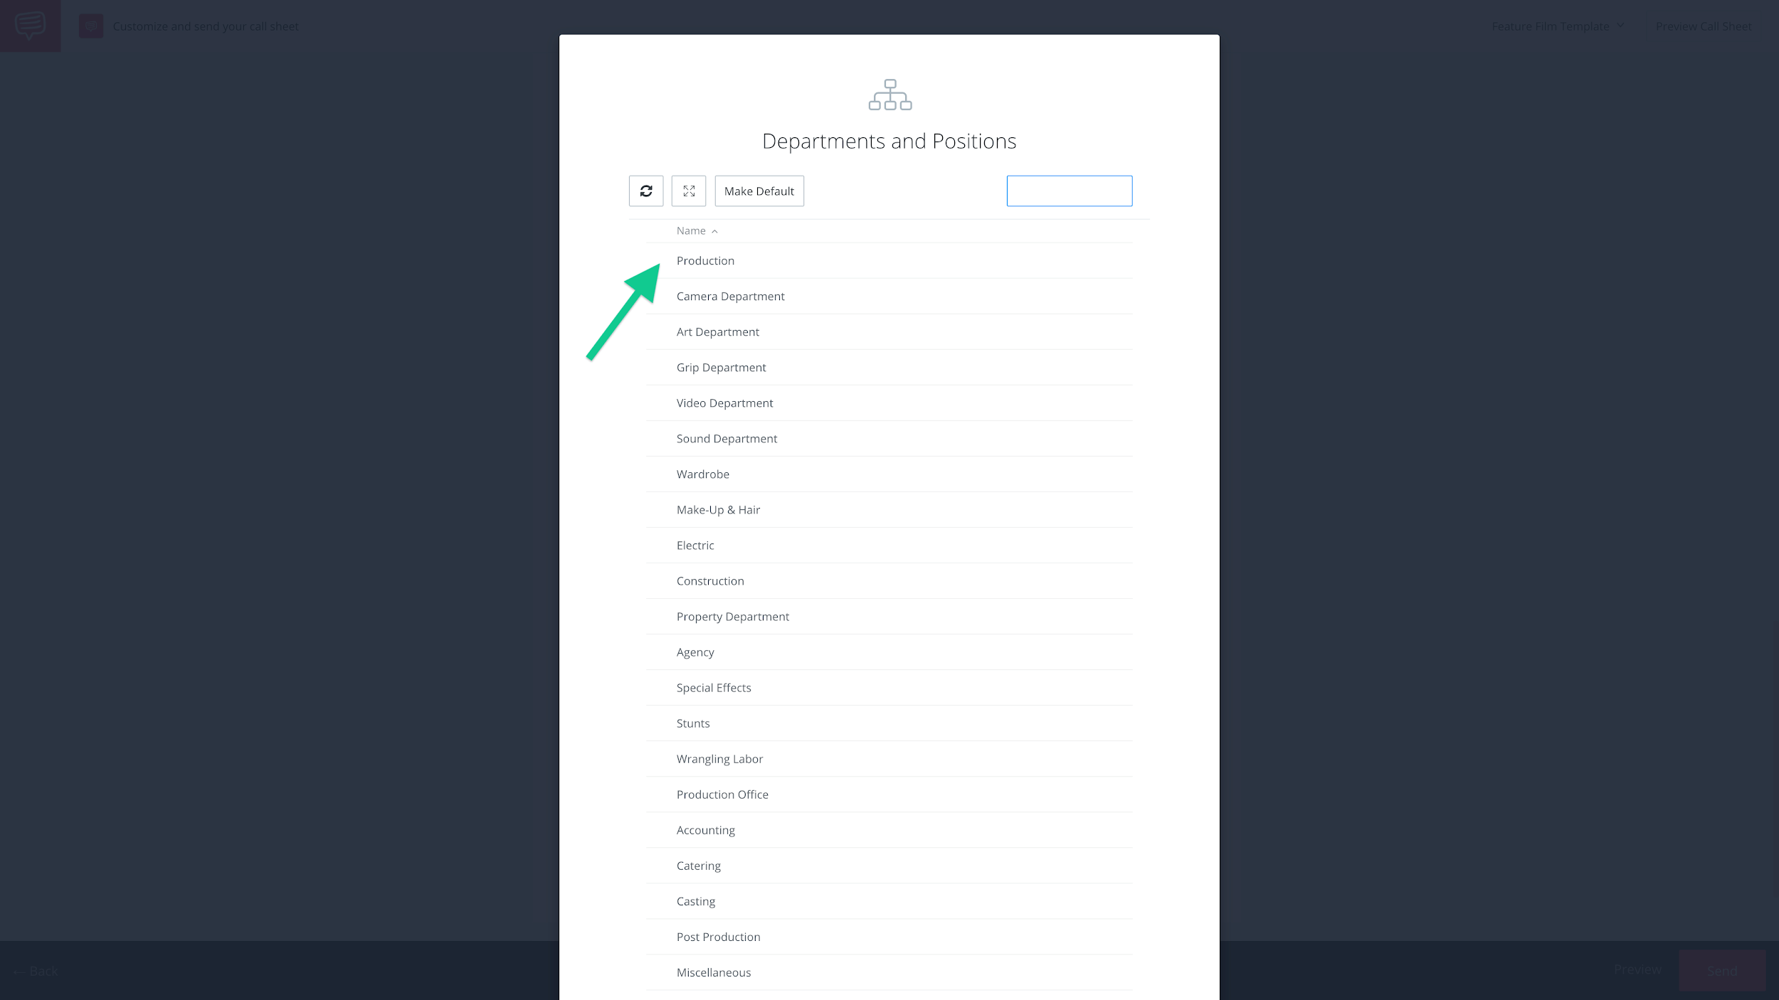Toggle sort order on Name column
Viewport: 1779px width, 1000px height.
point(697,230)
